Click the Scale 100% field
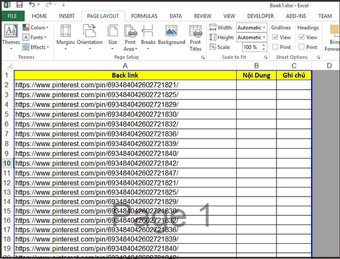This screenshot has height=259, width=340. coord(251,47)
